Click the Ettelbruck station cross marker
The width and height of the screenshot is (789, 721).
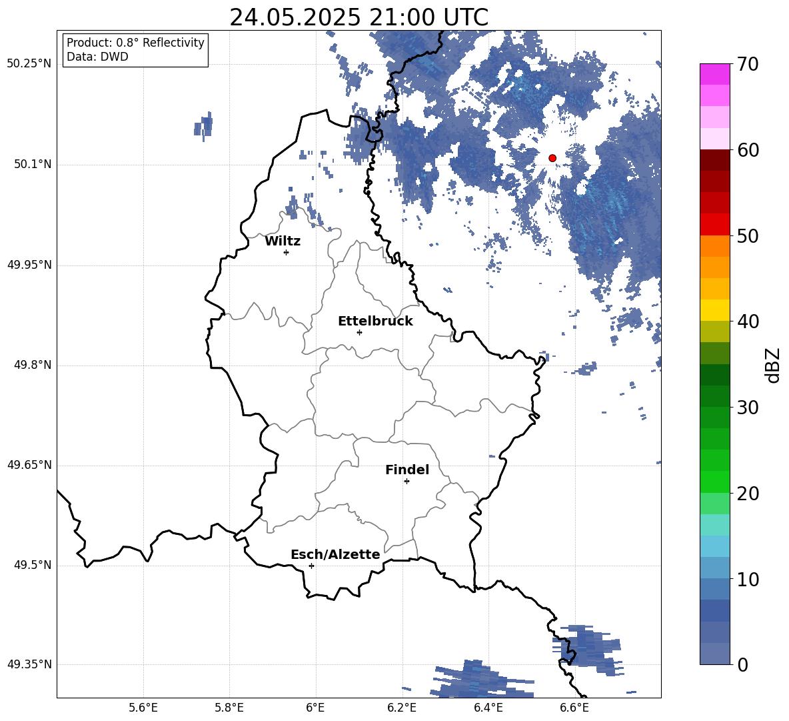359,332
